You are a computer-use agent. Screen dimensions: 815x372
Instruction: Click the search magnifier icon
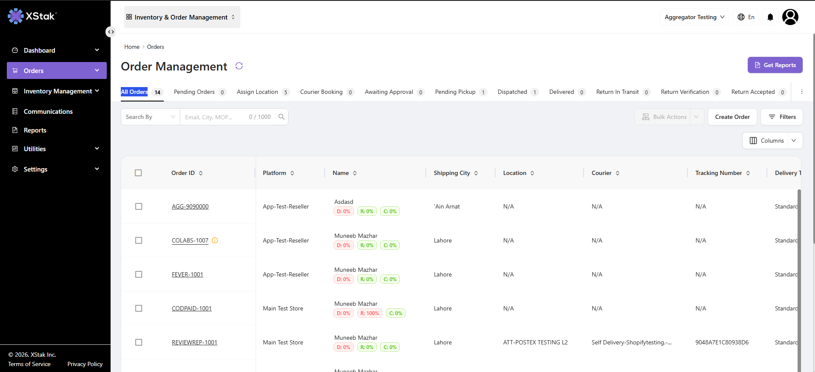click(x=282, y=117)
